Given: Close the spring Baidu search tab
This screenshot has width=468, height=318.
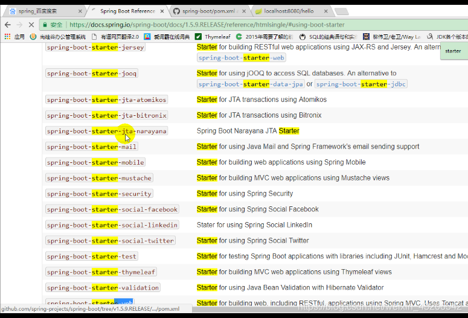Looking at the screenshot, I should (80, 11).
